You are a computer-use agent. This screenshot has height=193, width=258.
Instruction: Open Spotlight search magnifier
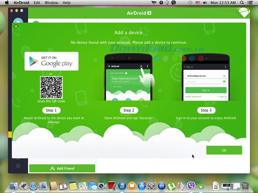pos(242,3)
